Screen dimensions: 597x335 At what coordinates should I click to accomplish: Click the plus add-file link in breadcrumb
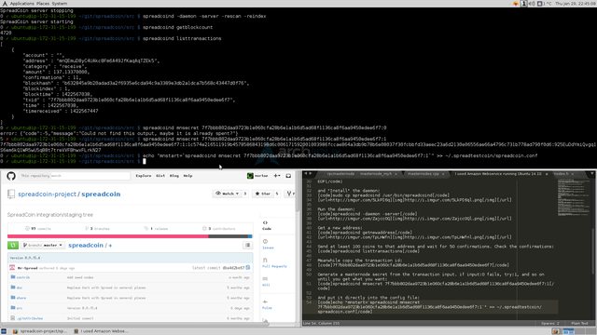coord(110,246)
